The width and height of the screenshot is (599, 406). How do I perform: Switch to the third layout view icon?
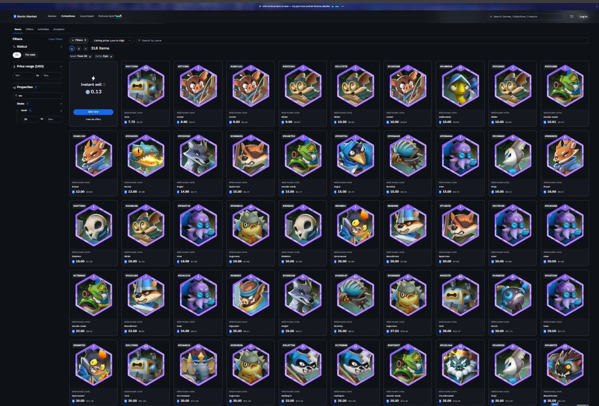pyautogui.click(x=85, y=48)
